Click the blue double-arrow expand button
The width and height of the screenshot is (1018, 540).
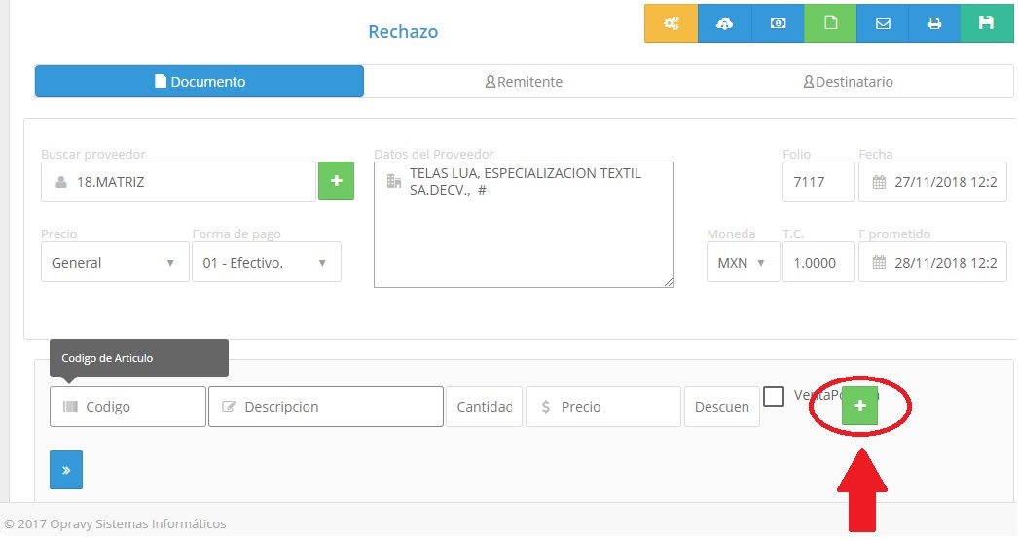(66, 470)
